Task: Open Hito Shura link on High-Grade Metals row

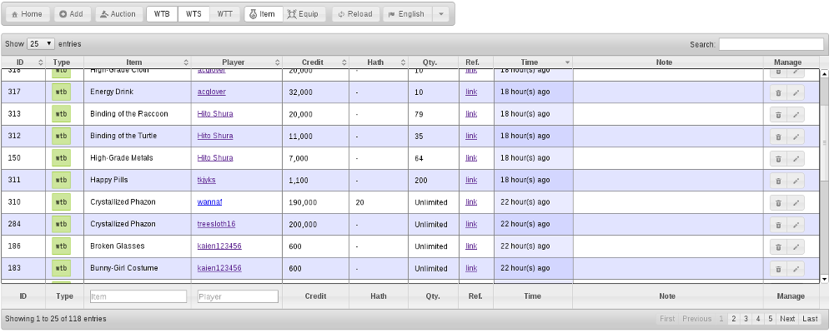Action: (215, 157)
